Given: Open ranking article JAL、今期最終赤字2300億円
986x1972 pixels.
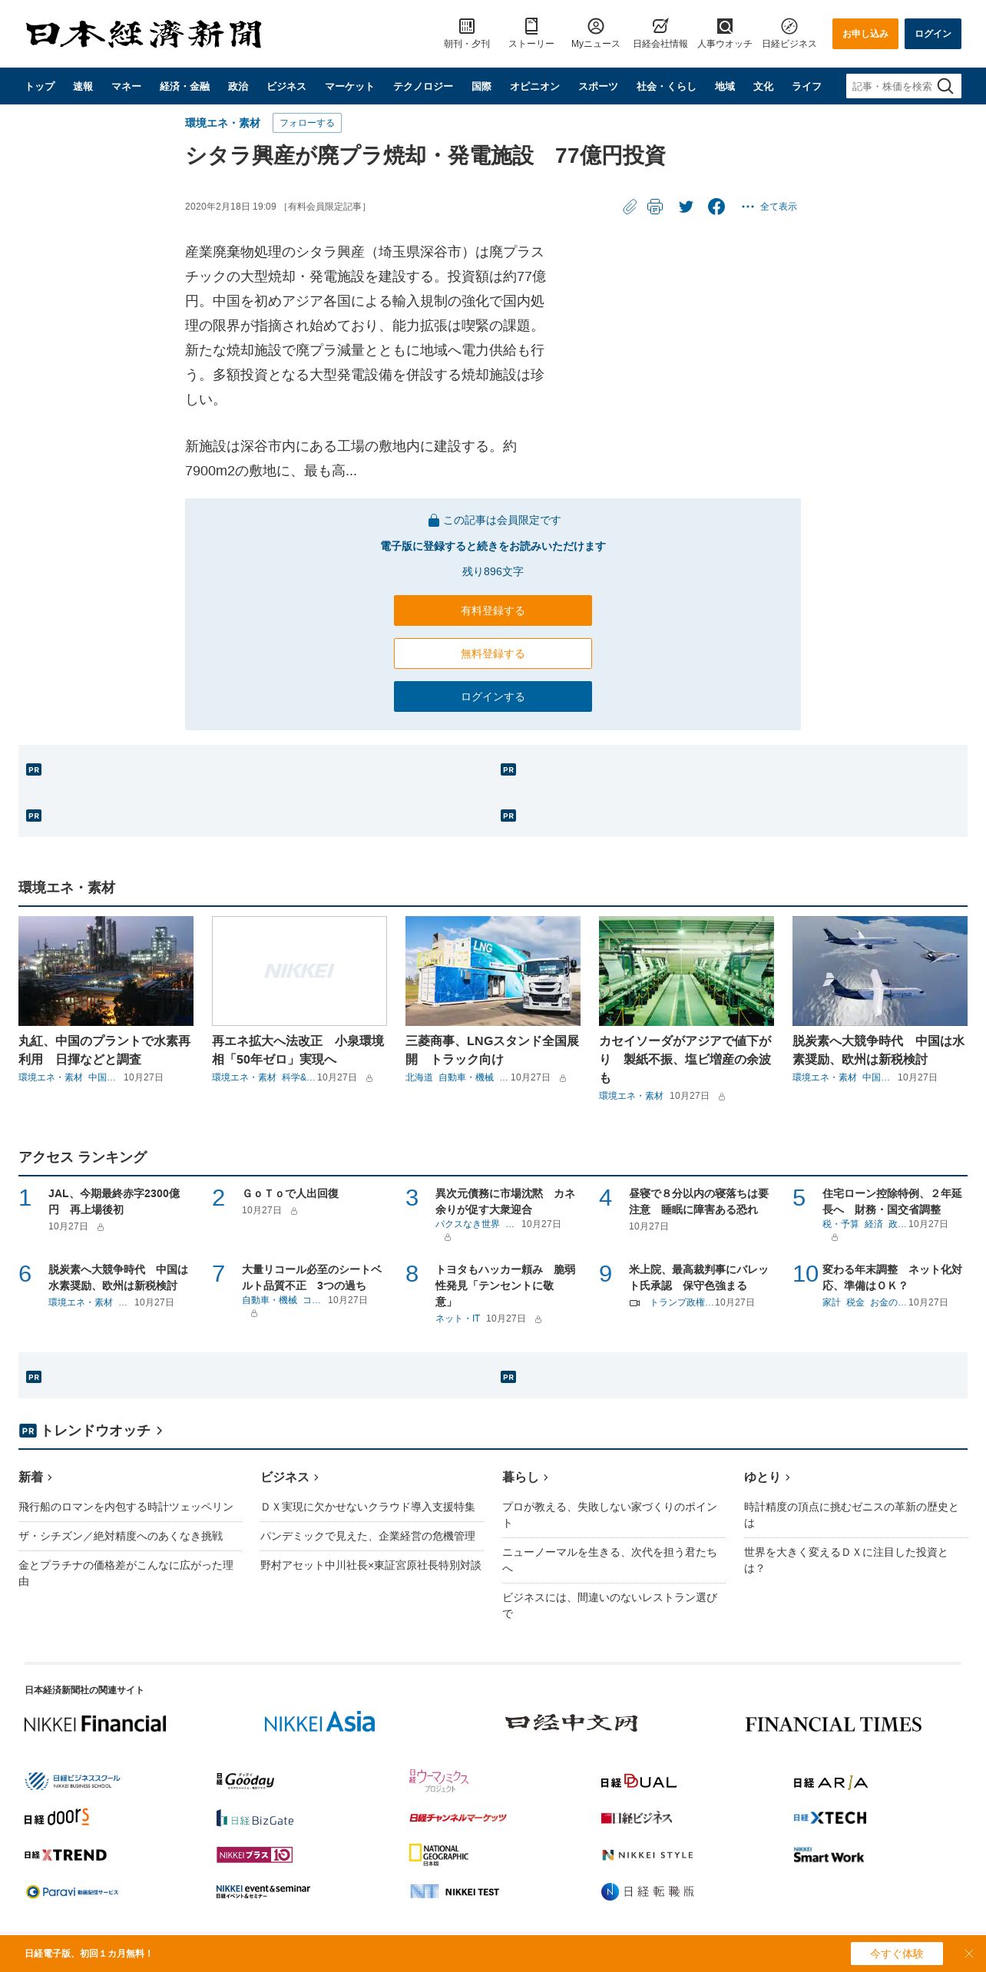Looking at the screenshot, I should (114, 1201).
